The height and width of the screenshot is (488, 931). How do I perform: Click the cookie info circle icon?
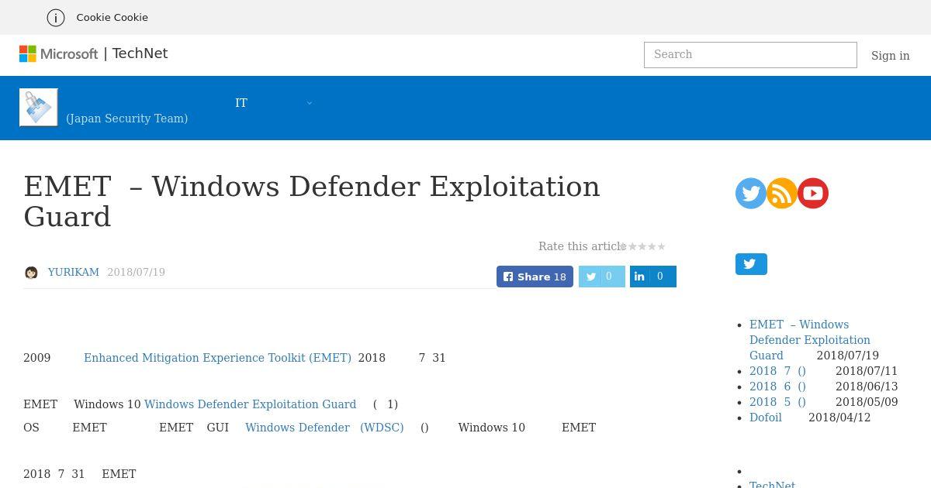pos(56,17)
